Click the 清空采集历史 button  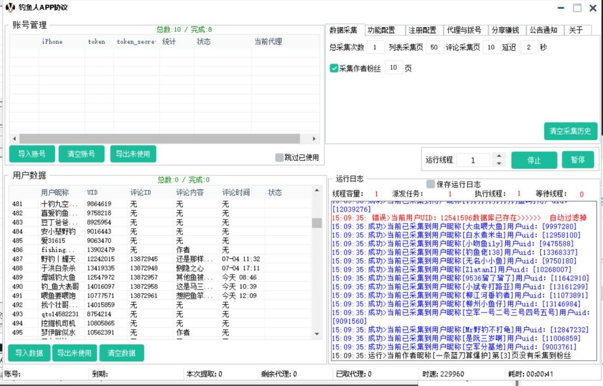(571, 131)
